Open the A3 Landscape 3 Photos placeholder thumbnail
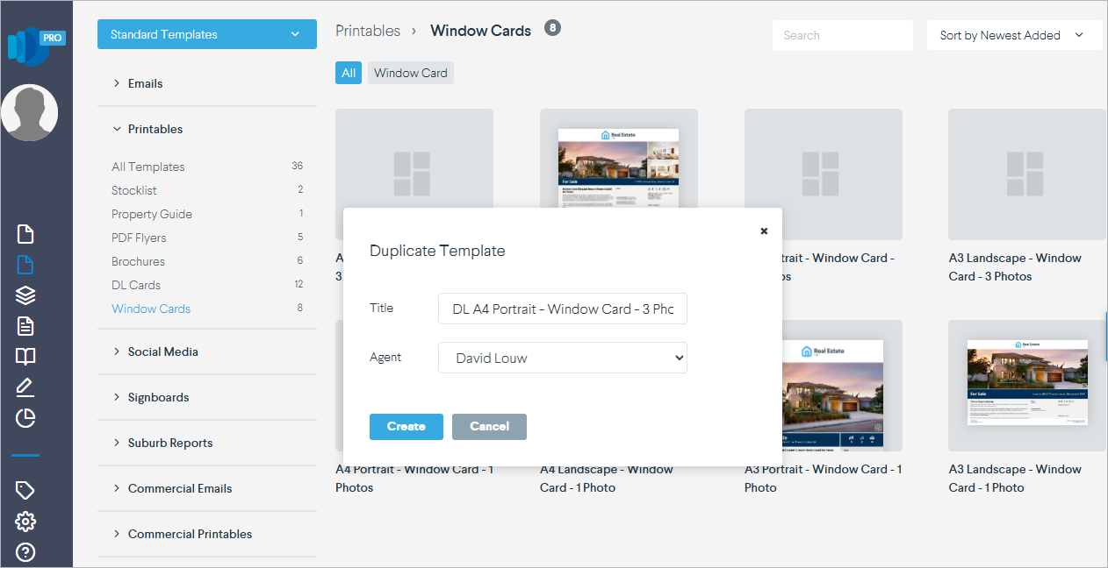Screen dimensions: 1108x568 tap(1027, 174)
